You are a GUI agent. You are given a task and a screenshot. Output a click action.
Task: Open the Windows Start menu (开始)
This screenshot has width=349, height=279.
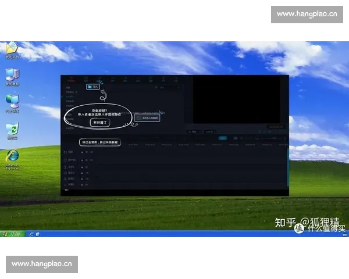pyautogui.click(x=11, y=234)
